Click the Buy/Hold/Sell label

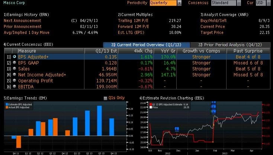pos(213,20)
